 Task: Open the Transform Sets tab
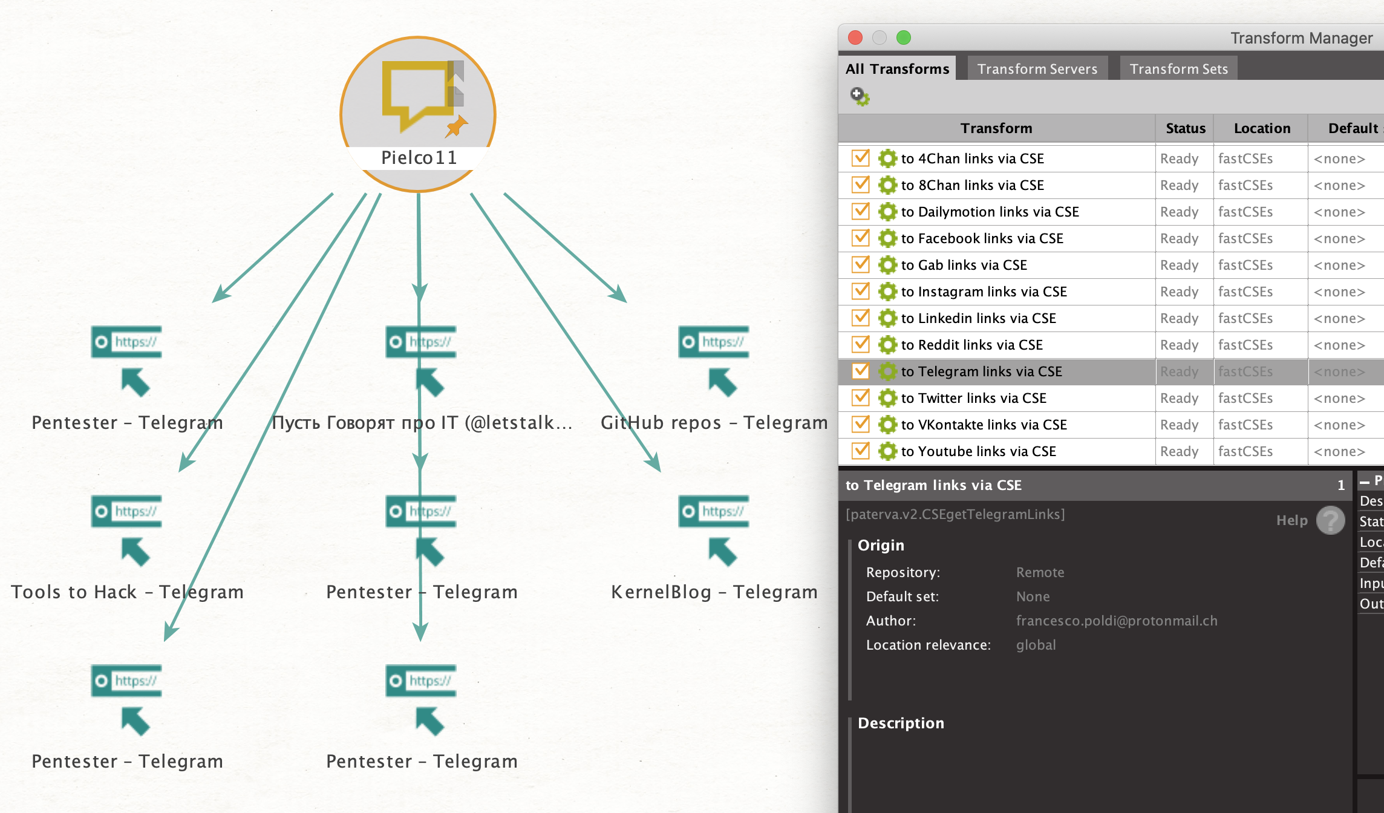click(1178, 68)
